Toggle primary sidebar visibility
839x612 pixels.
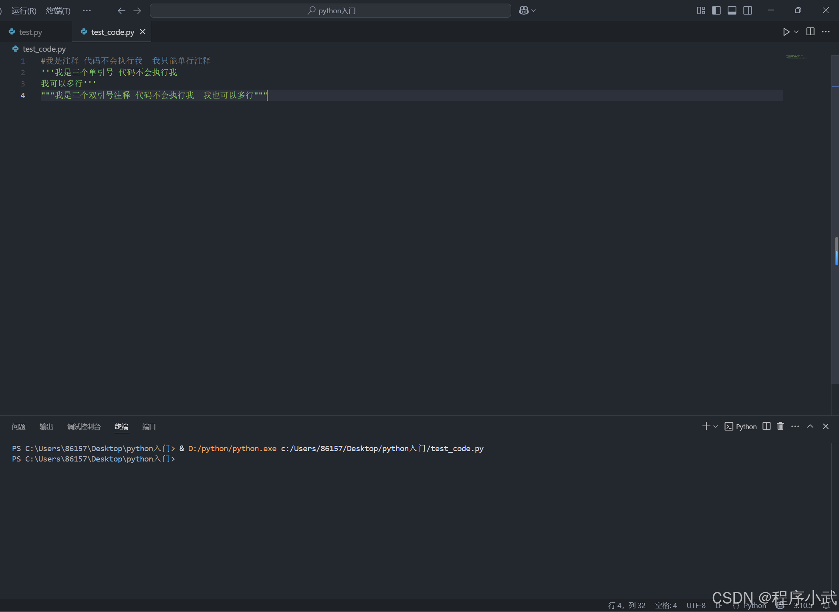point(716,10)
